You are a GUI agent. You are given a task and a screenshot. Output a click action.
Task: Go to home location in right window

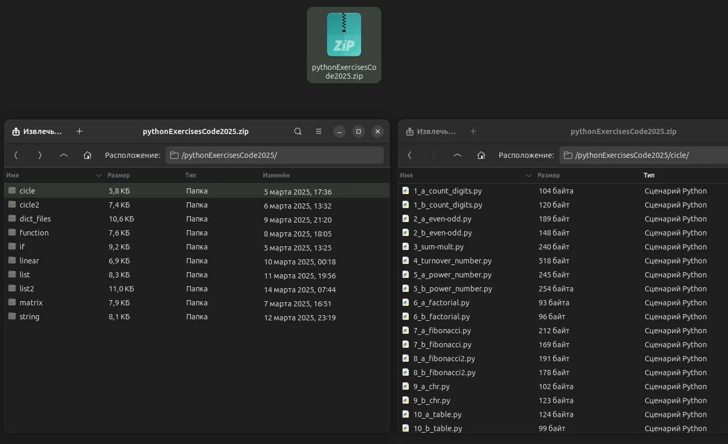coord(481,155)
